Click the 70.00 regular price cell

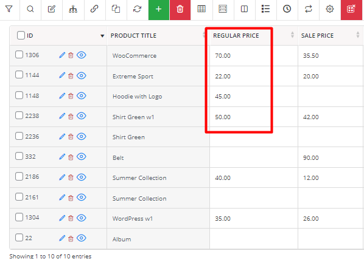[253, 56]
